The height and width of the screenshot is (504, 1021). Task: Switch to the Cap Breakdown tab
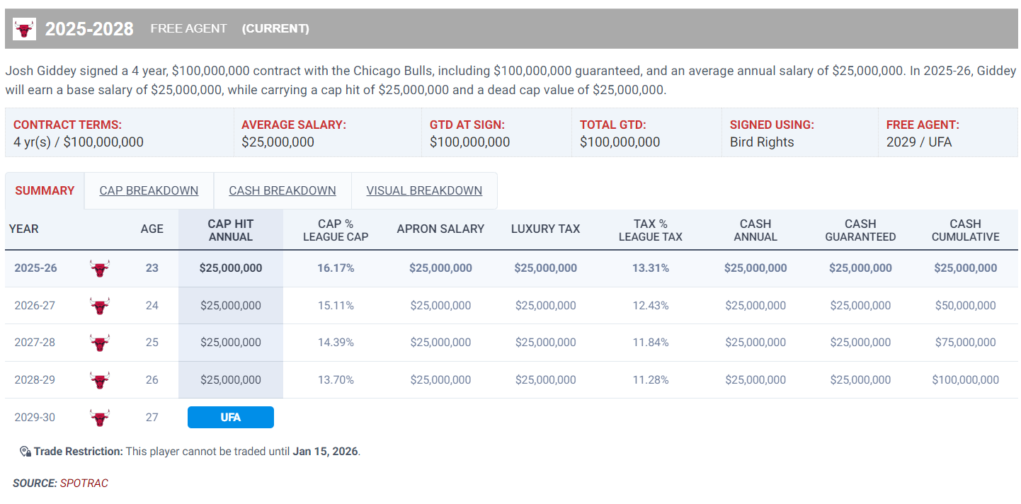point(149,190)
